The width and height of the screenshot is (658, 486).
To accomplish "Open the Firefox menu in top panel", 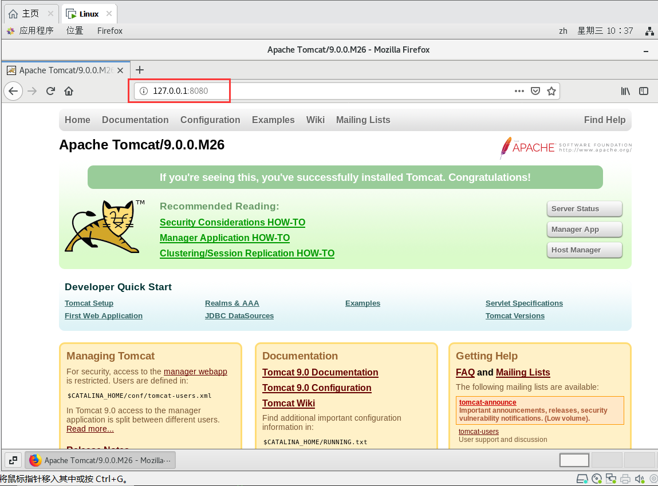I will [x=110, y=31].
